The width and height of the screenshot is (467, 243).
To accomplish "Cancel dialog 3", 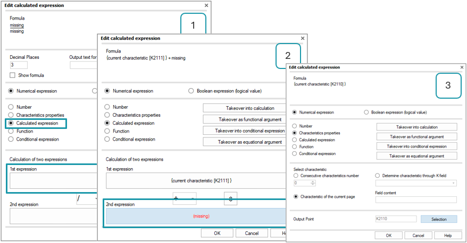I will pyautogui.click(x=418, y=235).
